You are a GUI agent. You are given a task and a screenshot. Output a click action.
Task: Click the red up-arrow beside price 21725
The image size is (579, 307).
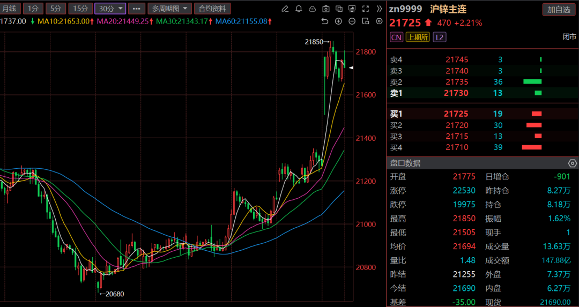(428, 23)
